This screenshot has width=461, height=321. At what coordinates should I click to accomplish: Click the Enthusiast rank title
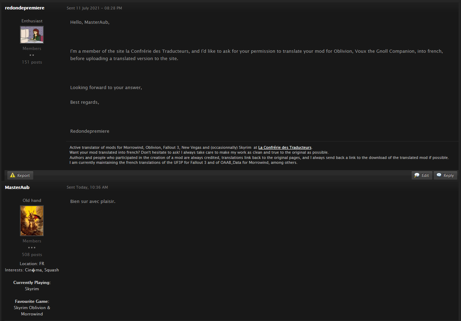tap(32, 21)
